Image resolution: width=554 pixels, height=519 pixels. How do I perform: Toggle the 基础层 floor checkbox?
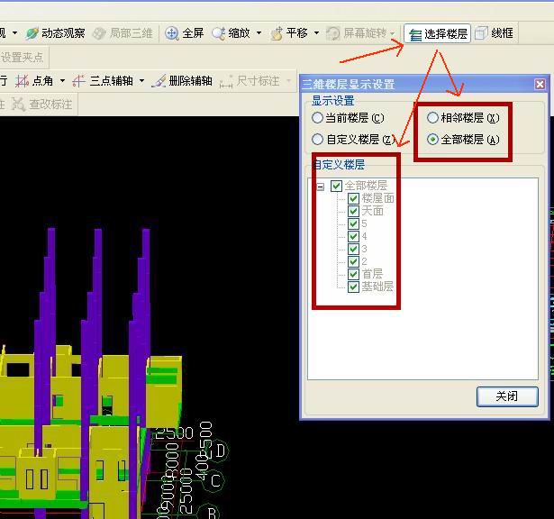tap(353, 287)
